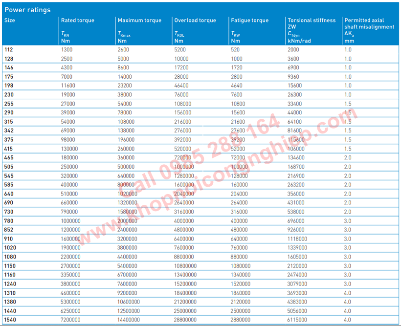Screen dimensions: 401x326
Task: Select maximum torque 23200 for size 198
Action: [125, 86]
